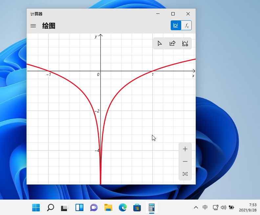Open Microsoft Store from taskbar
The height and width of the screenshot is (215, 260).
pyautogui.click(x=137, y=207)
